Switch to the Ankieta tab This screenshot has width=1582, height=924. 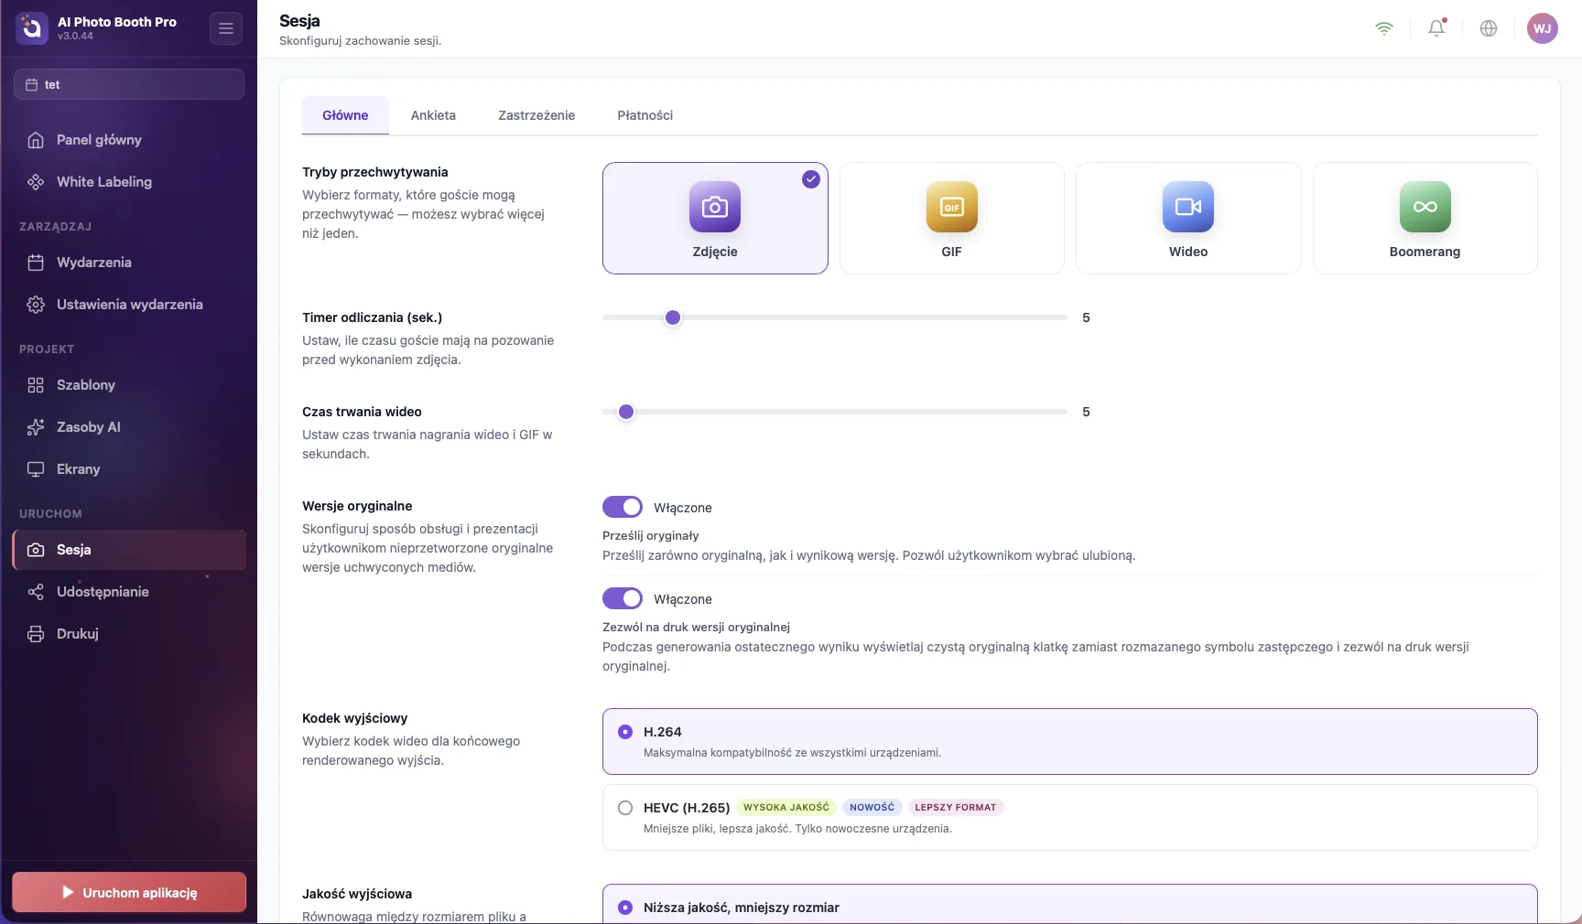click(x=433, y=115)
